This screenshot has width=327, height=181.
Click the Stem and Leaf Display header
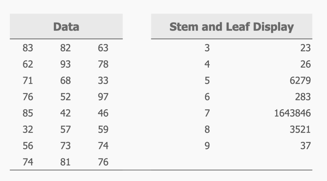coord(231,27)
